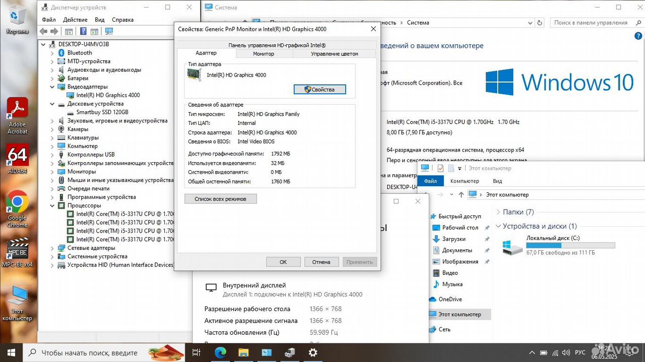
Task: Select Контроллеры USB in device tree
Action: pos(91,155)
